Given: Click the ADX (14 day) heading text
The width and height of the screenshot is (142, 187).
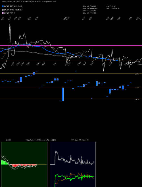Looking at the screenshot, I should [x=71, y=140].
